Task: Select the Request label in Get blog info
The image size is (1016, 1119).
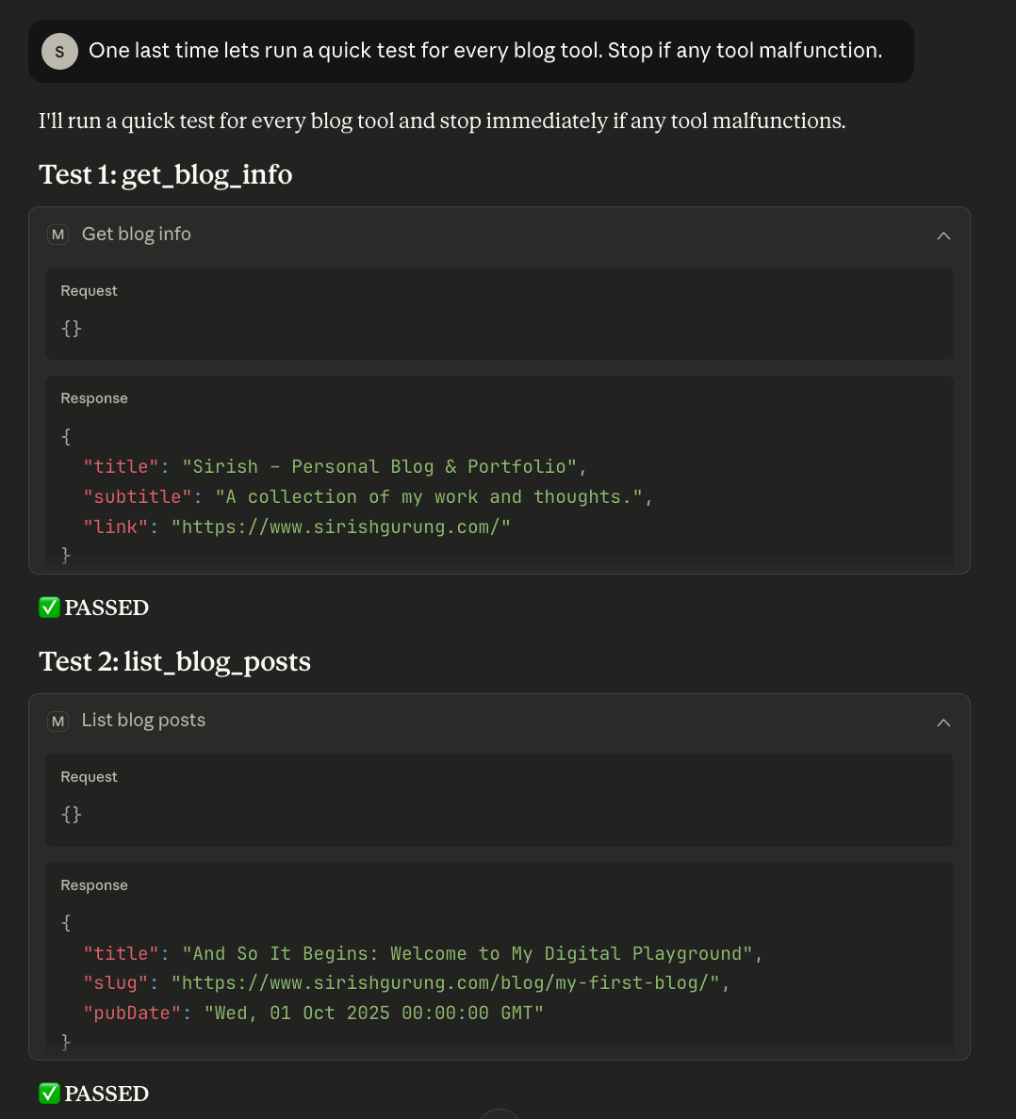Action: (89, 291)
